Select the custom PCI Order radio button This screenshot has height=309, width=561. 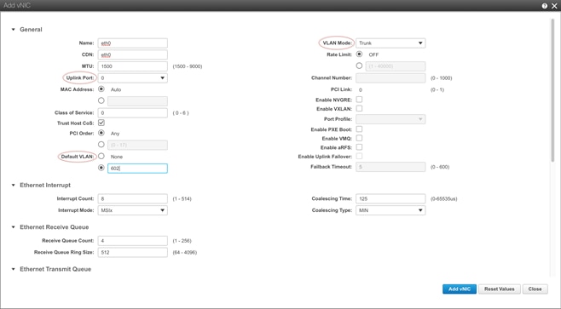101,145
